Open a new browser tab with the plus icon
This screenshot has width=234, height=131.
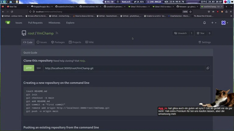click(x=226, y=6)
